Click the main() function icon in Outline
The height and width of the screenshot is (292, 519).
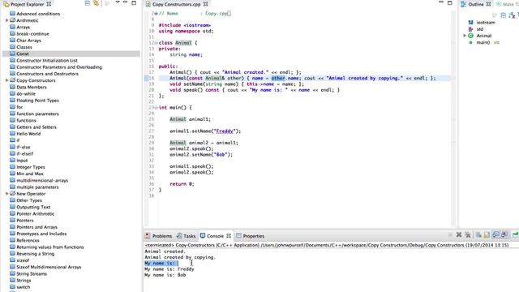coord(470,42)
